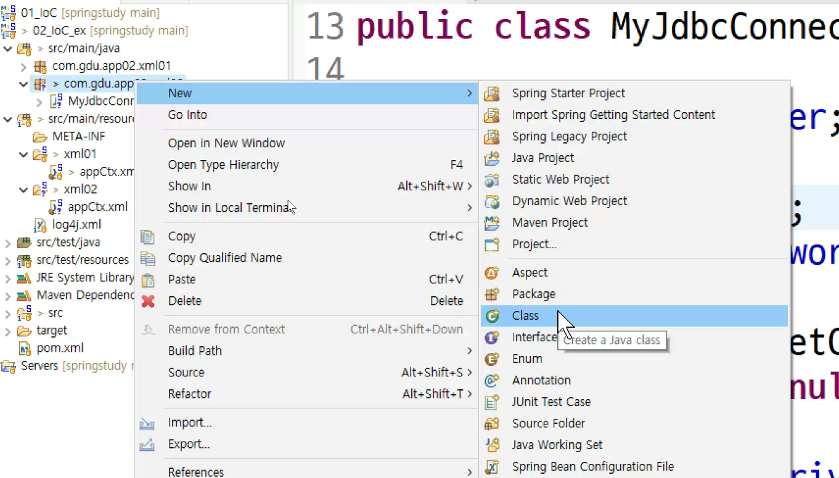This screenshot has height=478, width=839.
Task: Click the brown Enum icon
Action: pos(491,359)
